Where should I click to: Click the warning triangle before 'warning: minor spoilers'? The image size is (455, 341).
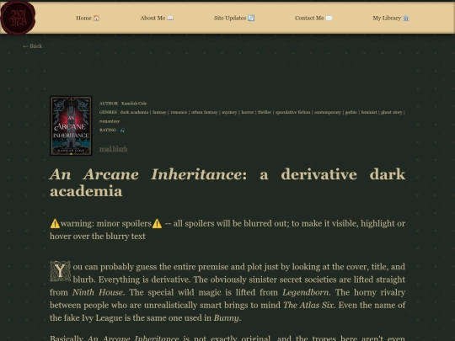click(55, 224)
